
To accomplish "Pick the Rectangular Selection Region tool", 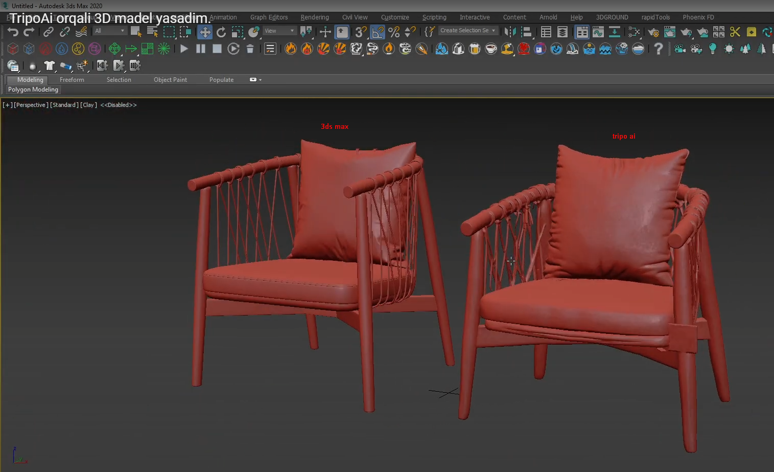I will pyautogui.click(x=169, y=32).
